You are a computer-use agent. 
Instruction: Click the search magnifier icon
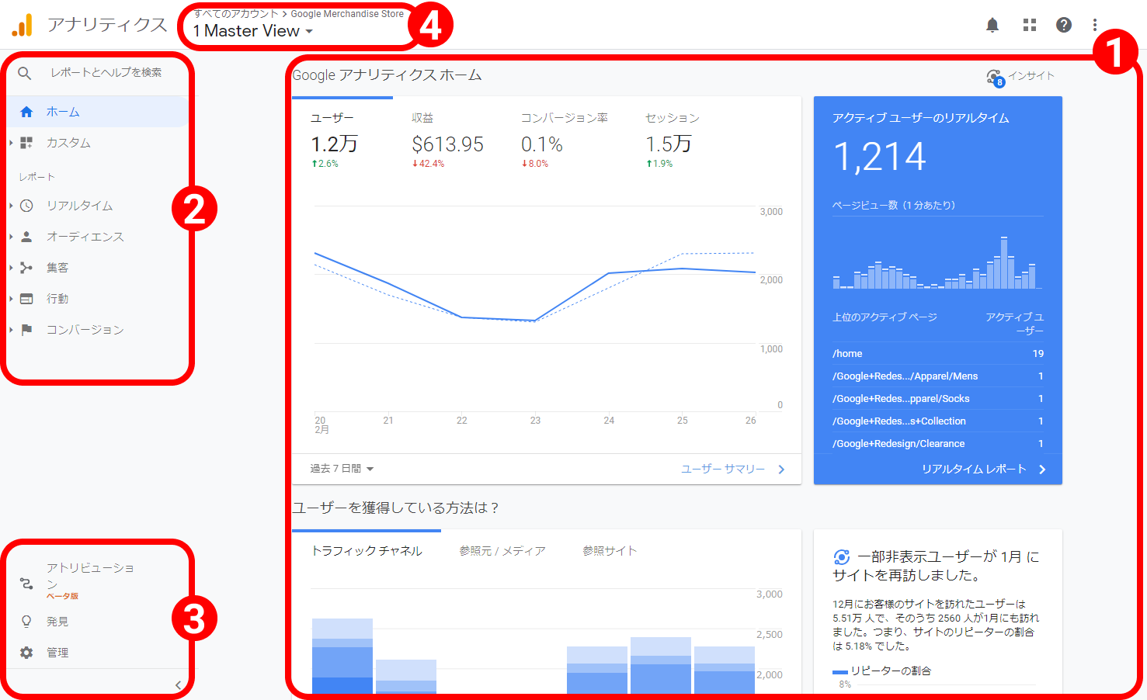point(25,73)
